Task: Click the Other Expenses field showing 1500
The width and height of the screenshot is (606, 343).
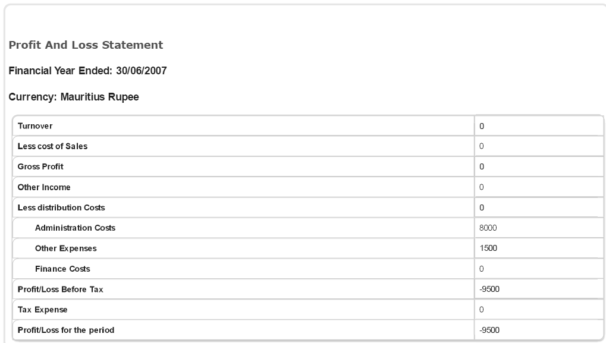Action: pos(539,248)
